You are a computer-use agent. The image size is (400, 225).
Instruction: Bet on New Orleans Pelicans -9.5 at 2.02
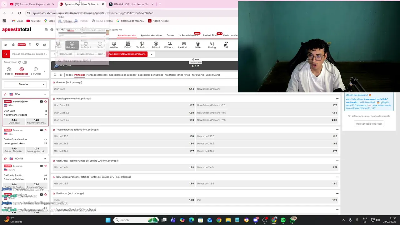[267, 120]
